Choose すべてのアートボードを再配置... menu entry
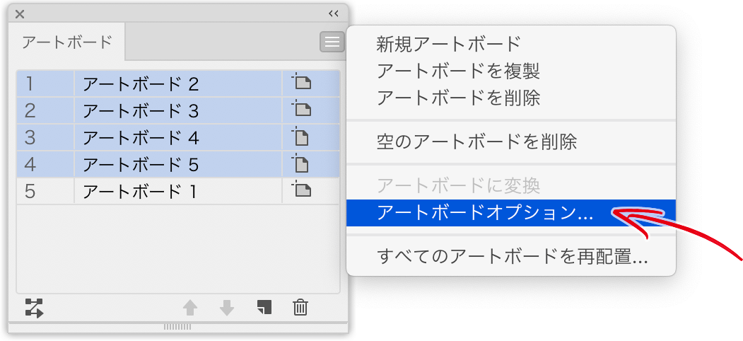 click(511, 257)
